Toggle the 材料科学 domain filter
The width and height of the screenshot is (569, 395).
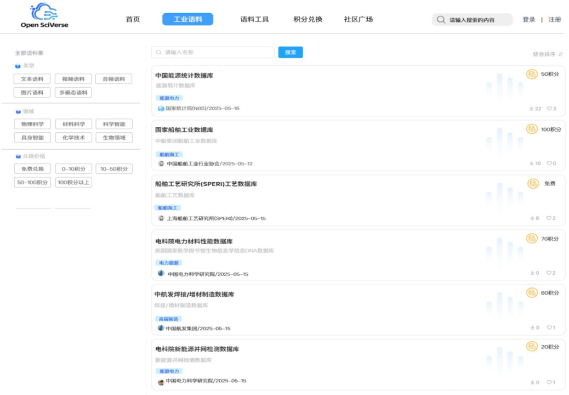click(73, 124)
